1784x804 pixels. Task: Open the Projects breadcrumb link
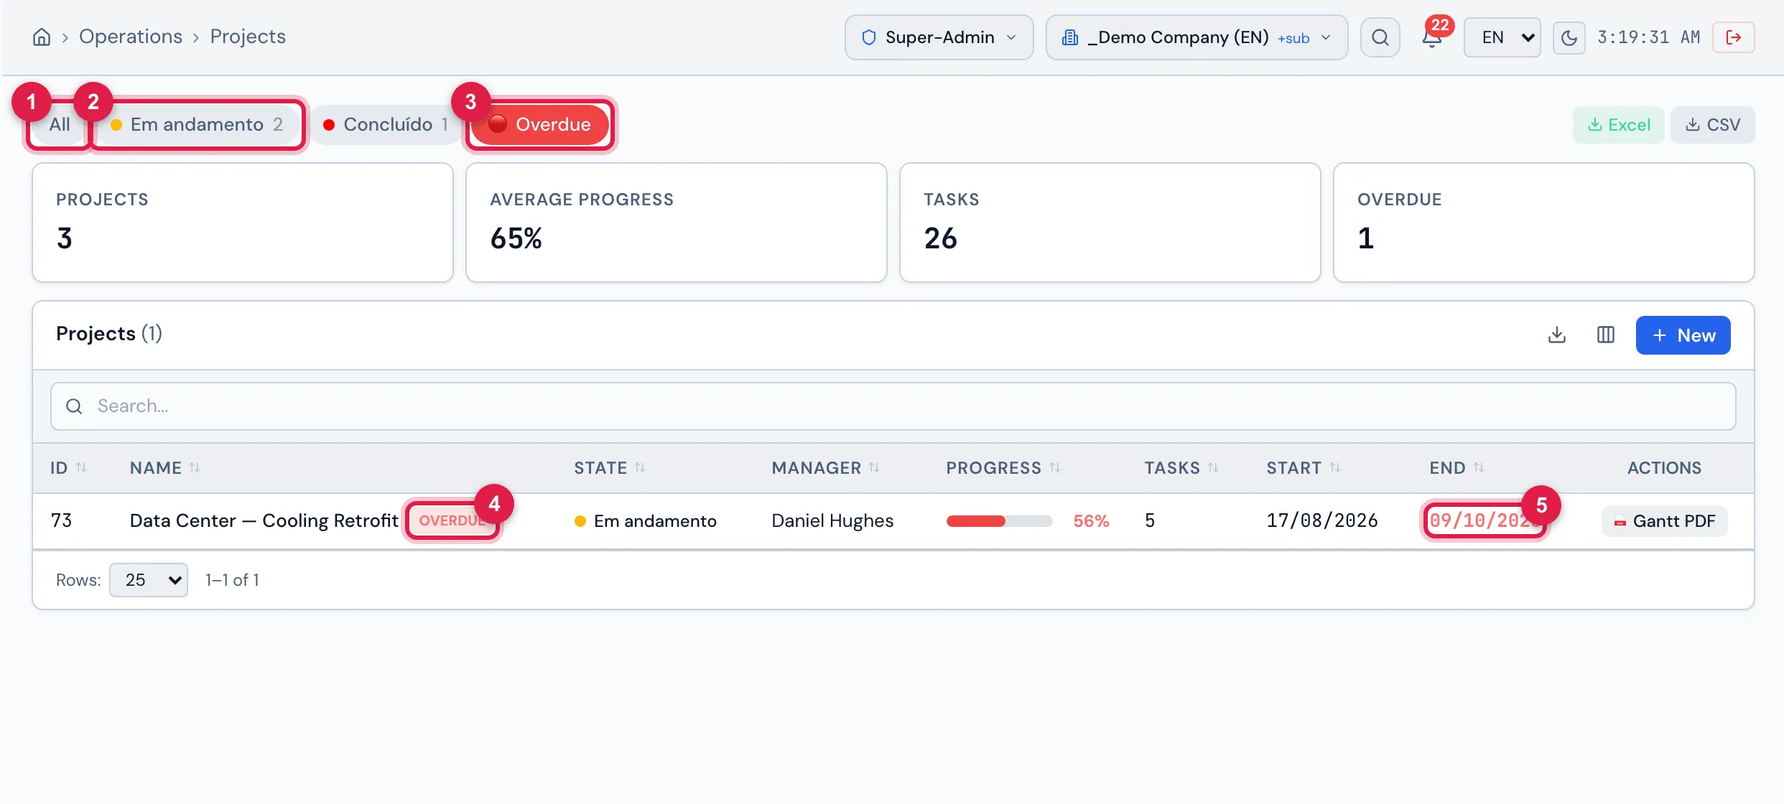point(248,37)
